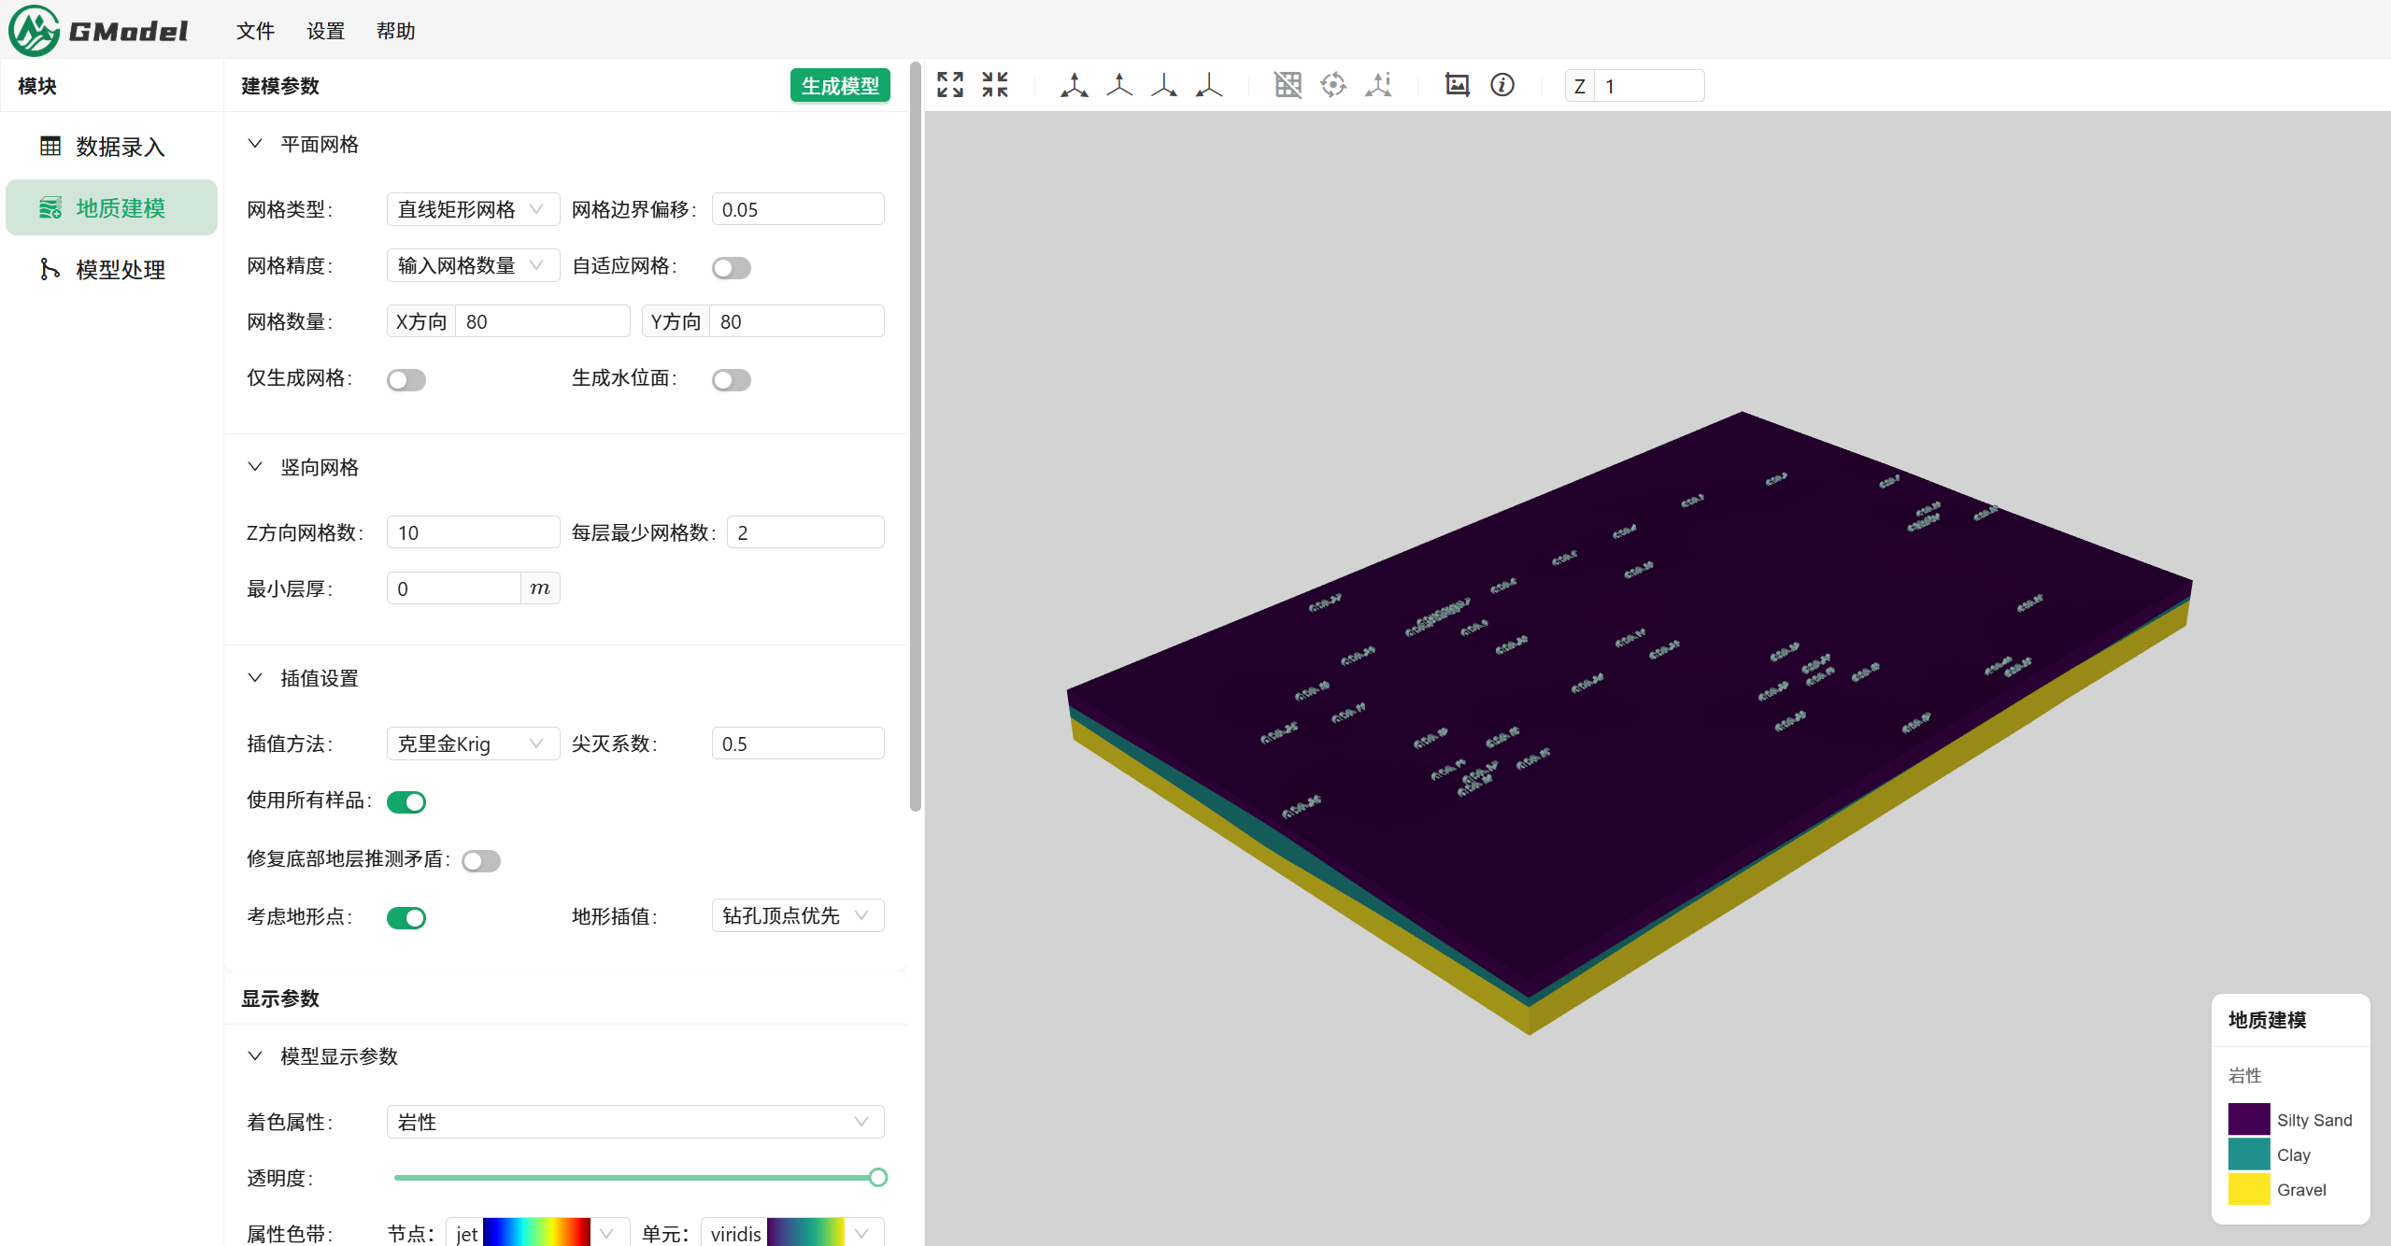This screenshot has width=2391, height=1246.
Task: Open the 插值方法 克里金Krig dropdown
Action: pyautogui.click(x=472, y=743)
